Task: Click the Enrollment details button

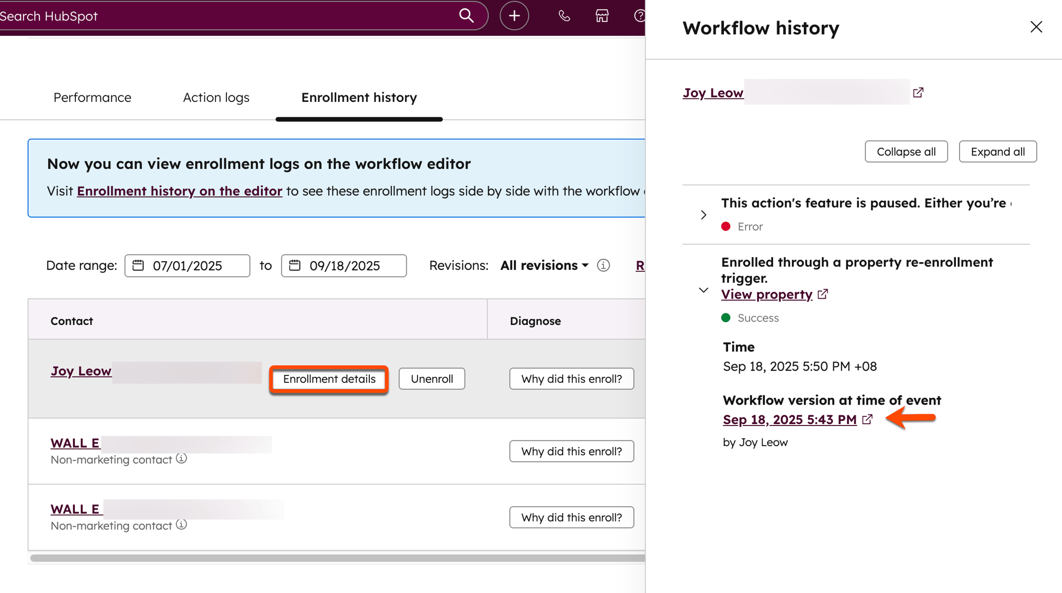Action: click(328, 379)
